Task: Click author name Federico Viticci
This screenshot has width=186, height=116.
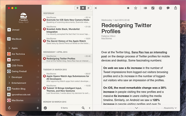Action: (109, 36)
